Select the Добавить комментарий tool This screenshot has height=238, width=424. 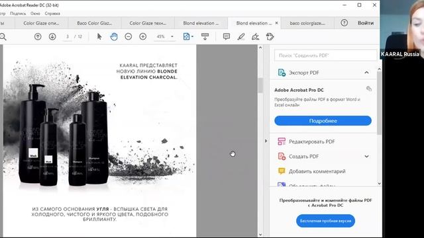(317, 171)
